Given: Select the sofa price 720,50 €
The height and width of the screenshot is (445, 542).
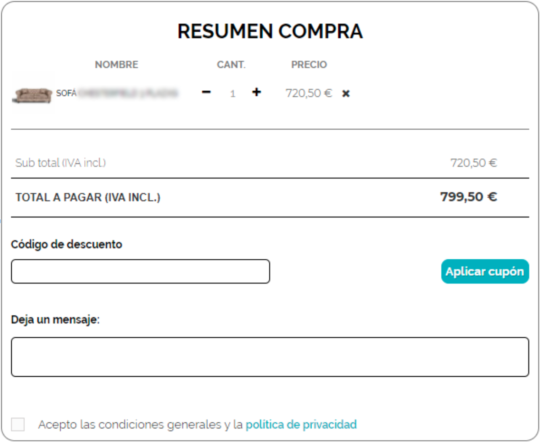Looking at the screenshot, I should pyautogui.click(x=309, y=93).
